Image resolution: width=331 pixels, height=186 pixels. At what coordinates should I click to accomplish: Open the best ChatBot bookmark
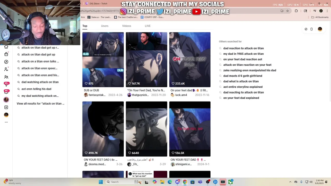click(126, 17)
